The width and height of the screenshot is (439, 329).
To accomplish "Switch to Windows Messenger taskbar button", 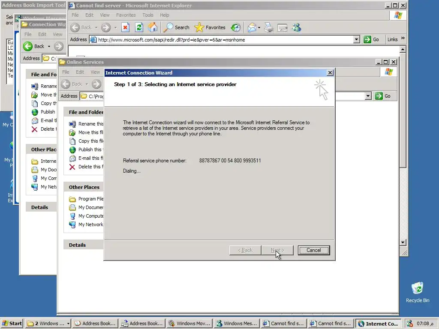I will pos(237,323).
